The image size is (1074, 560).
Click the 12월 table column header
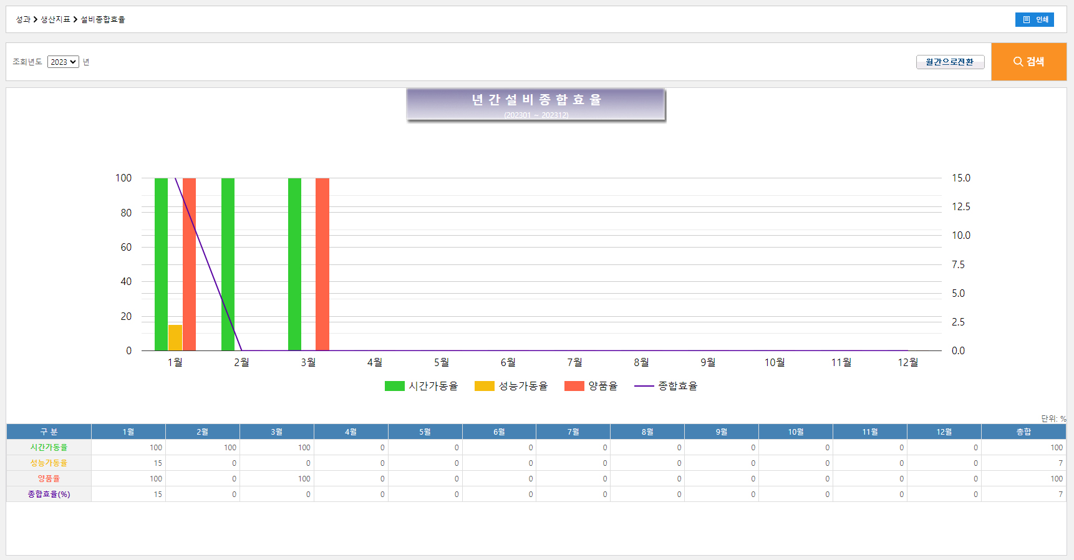pos(944,432)
